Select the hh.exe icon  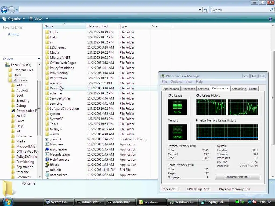(47, 164)
